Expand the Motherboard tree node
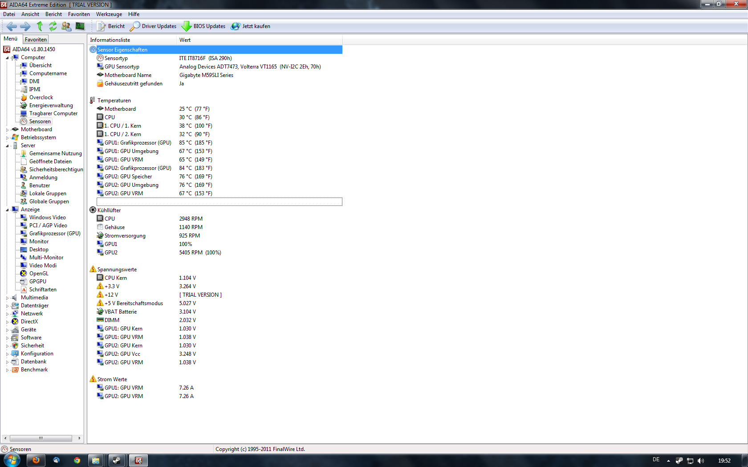 coord(7,130)
